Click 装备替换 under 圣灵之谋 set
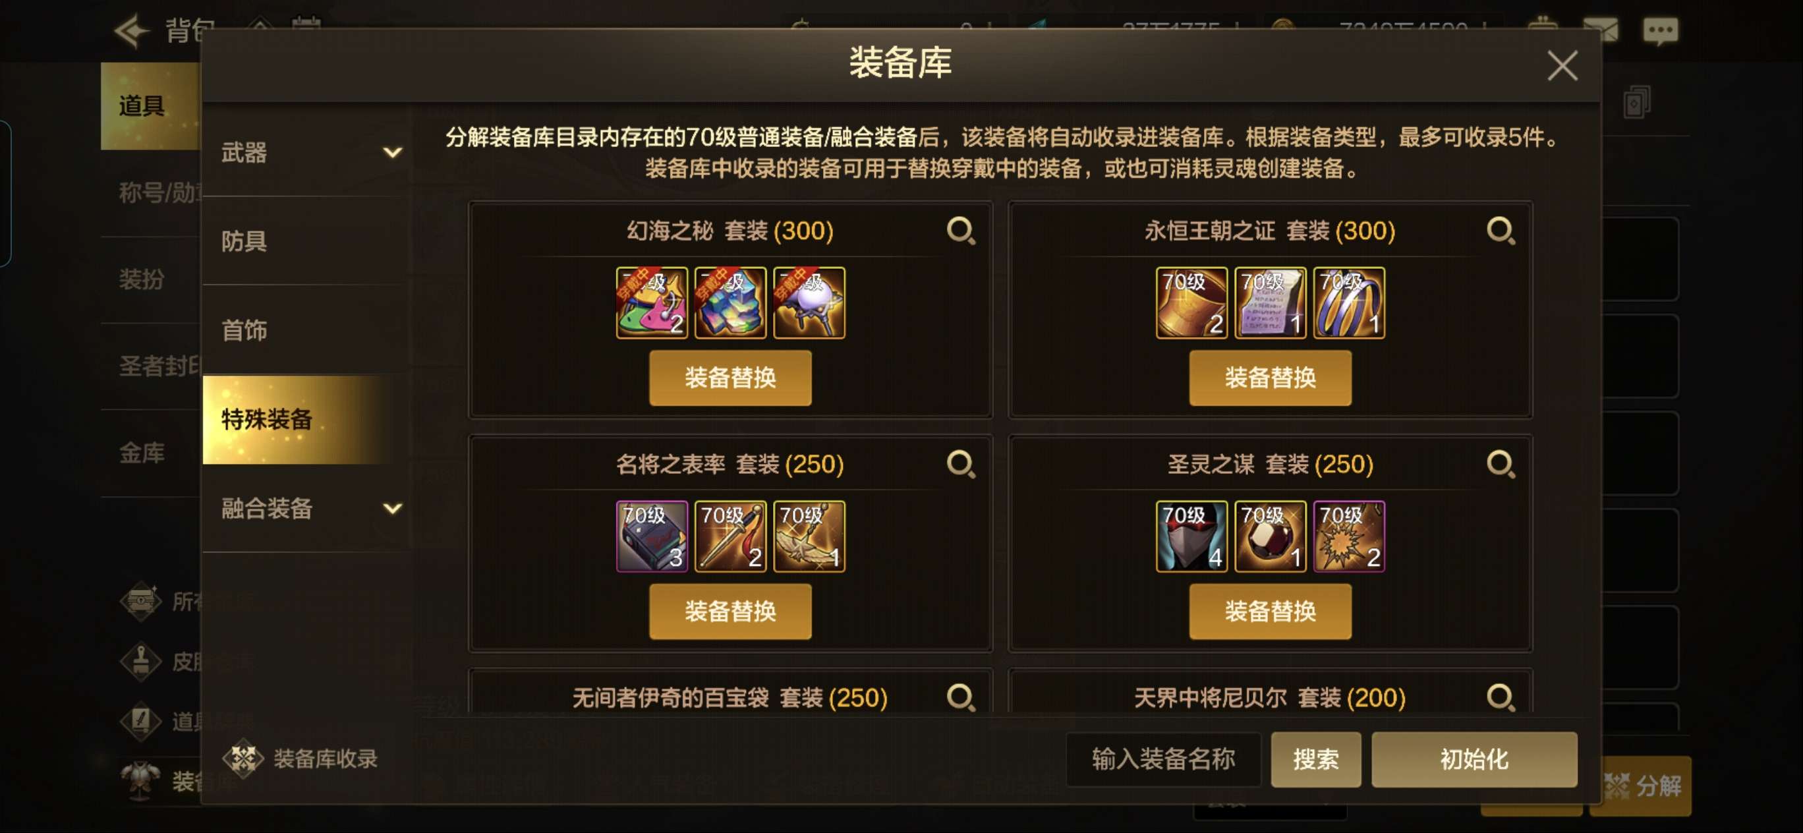Screen dimensions: 1803x833 (x=1270, y=611)
